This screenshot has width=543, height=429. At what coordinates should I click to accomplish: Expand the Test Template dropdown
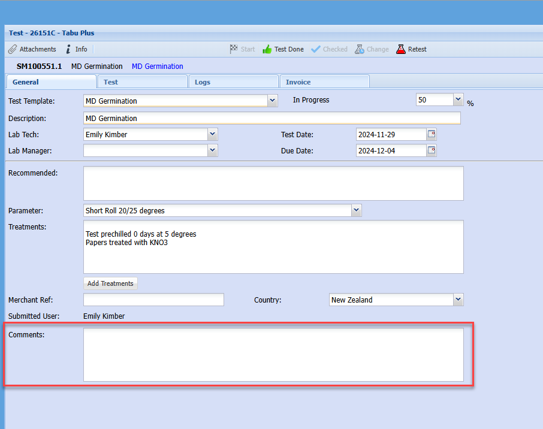pyautogui.click(x=273, y=101)
